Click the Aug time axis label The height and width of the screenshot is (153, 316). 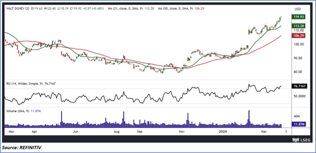(117, 132)
